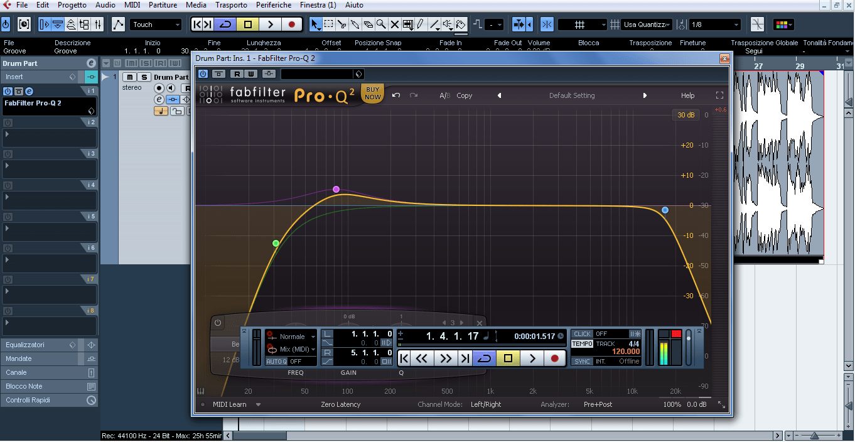Select the Scissors split tool
Viewport: 855px width, 442px height.
(342, 24)
